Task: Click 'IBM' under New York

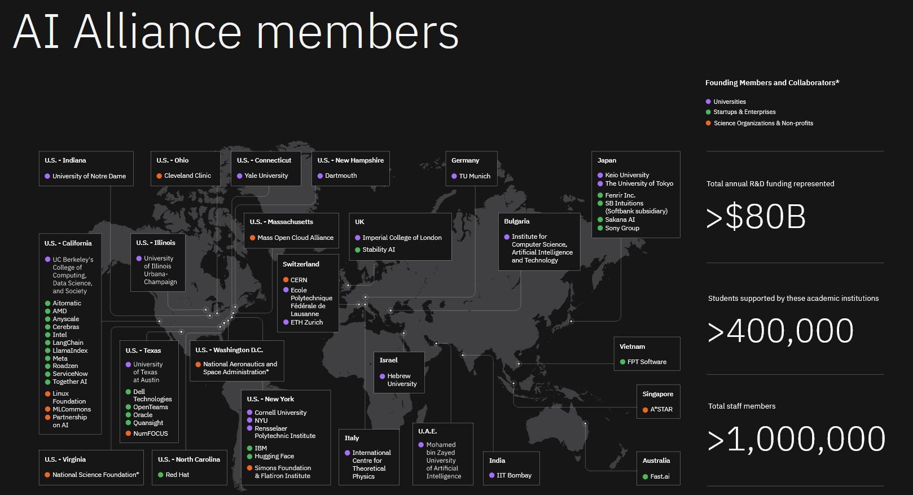Action: [x=261, y=448]
